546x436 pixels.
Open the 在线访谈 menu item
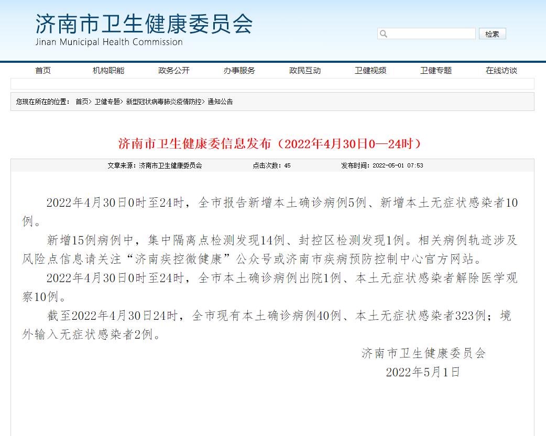[x=501, y=71]
